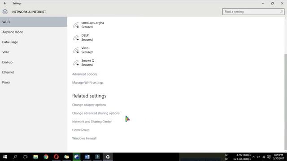Image resolution: width=287 pixels, height=161 pixels.
Task: Click the magnifier icon in Find a setting
Action: tap(282, 12)
